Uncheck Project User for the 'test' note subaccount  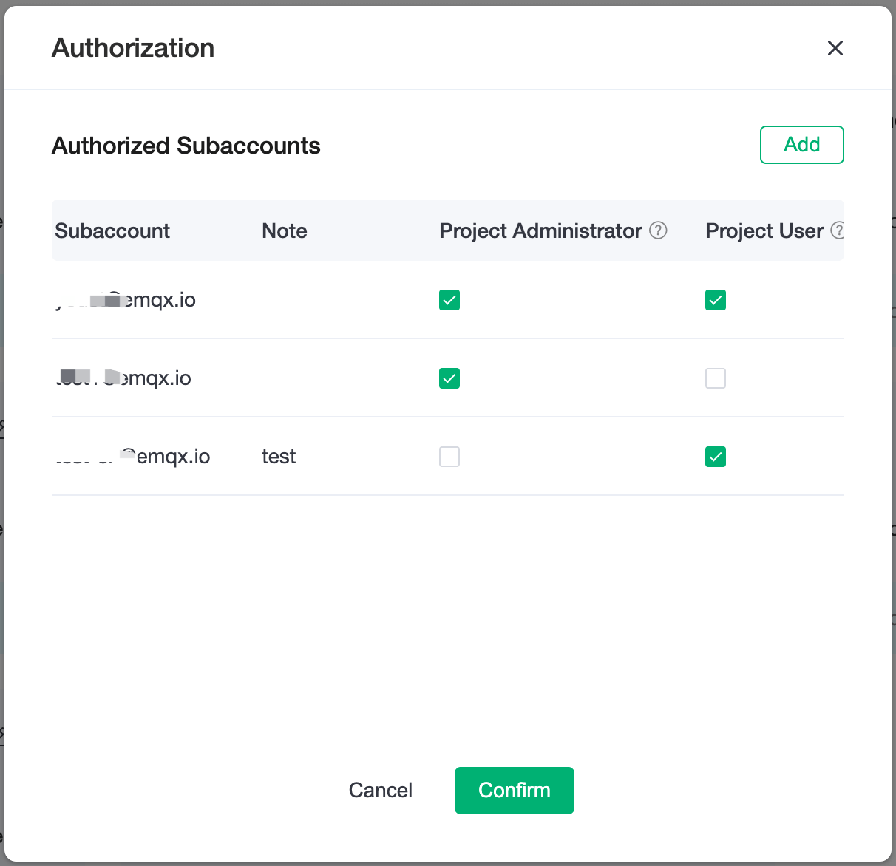pyautogui.click(x=715, y=457)
